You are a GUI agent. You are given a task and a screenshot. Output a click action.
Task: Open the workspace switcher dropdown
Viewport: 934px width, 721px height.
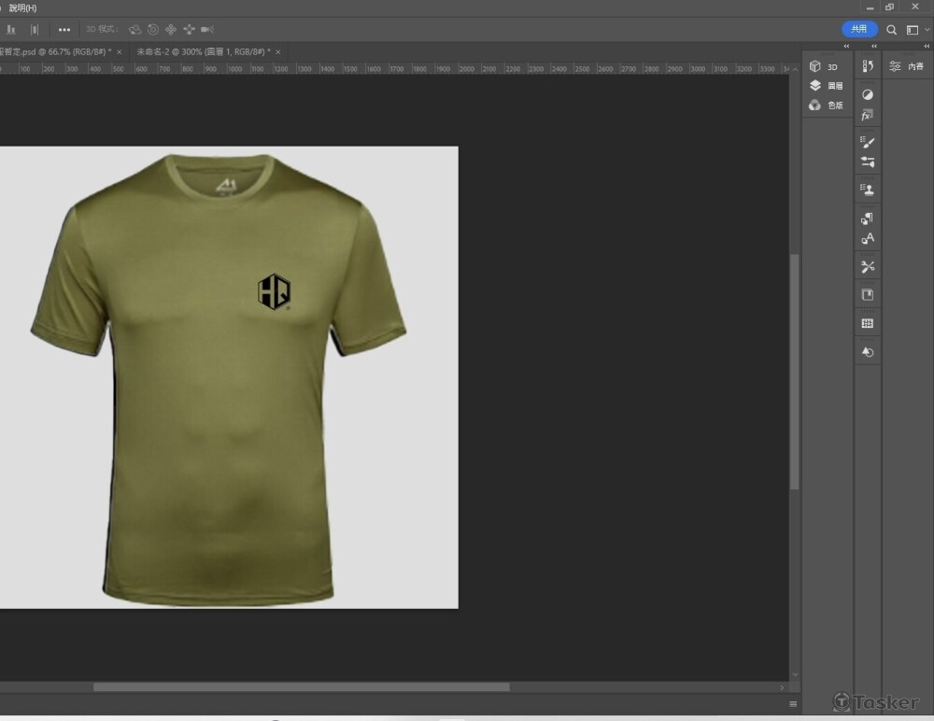(916, 30)
